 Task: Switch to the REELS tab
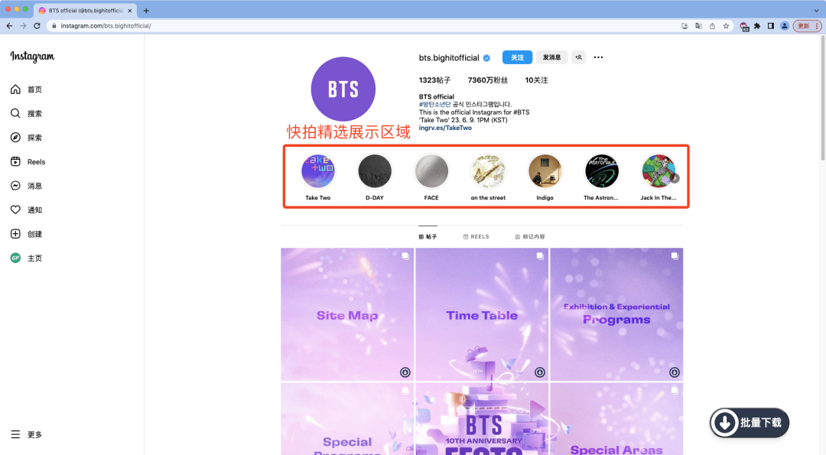tap(476, 237)
